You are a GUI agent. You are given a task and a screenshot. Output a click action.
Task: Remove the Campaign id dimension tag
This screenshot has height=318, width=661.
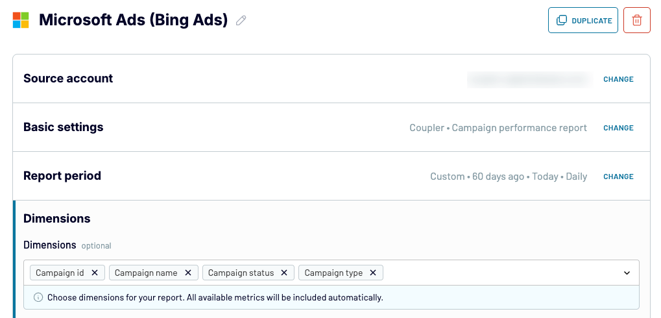click(x=95, y=273)
